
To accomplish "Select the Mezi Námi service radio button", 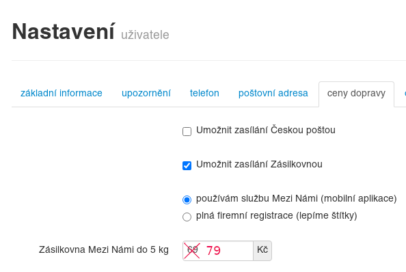I will pos(187,200).
